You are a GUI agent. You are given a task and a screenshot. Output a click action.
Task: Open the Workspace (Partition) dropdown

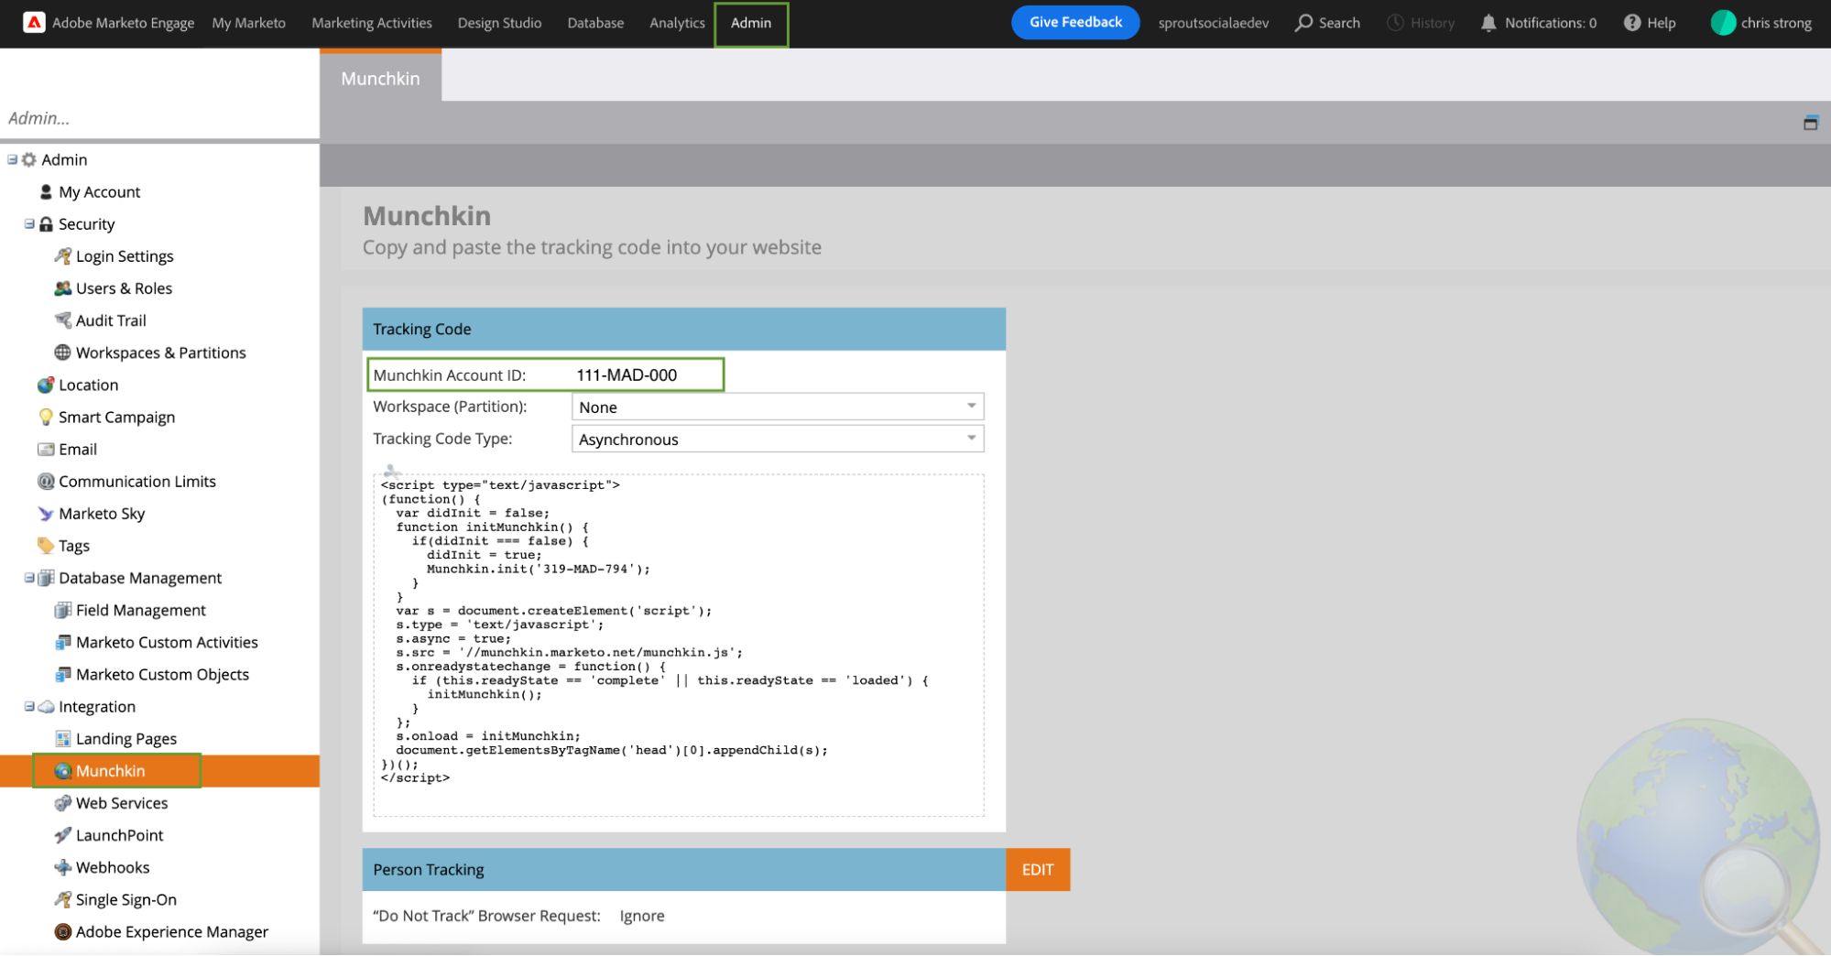[x=778, y=407]
